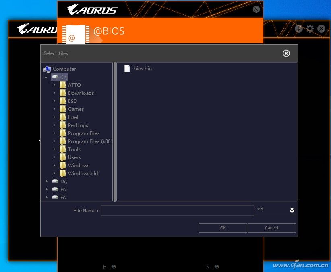331x272 pixels.
Task: Select the bios.bin file icon
Action: click(127, 68)
